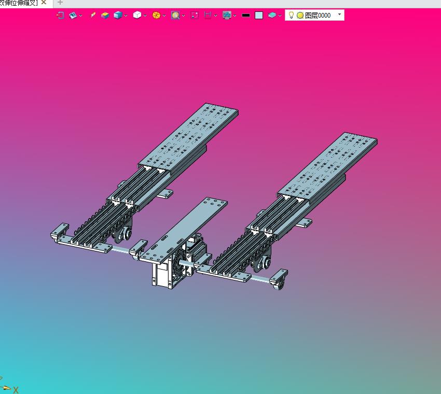Close the 双伸位伸缩叉 document tab
Image resolution: width=441 pixels, height=394 pixels.
coord(44,3)
